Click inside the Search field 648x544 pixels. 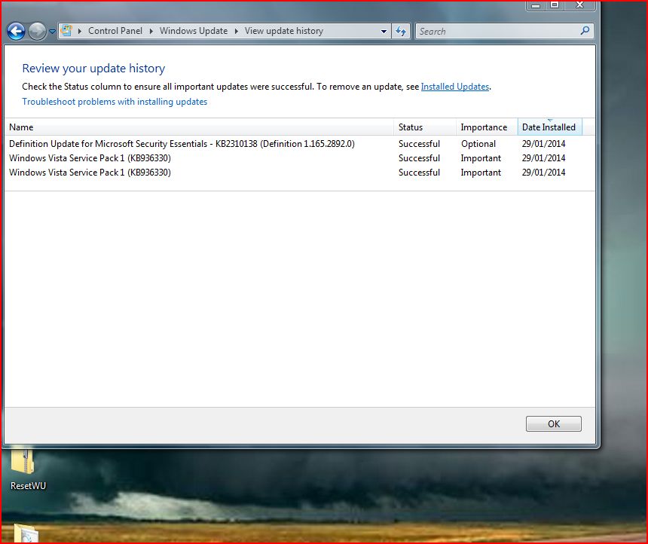tap(498, 31)
